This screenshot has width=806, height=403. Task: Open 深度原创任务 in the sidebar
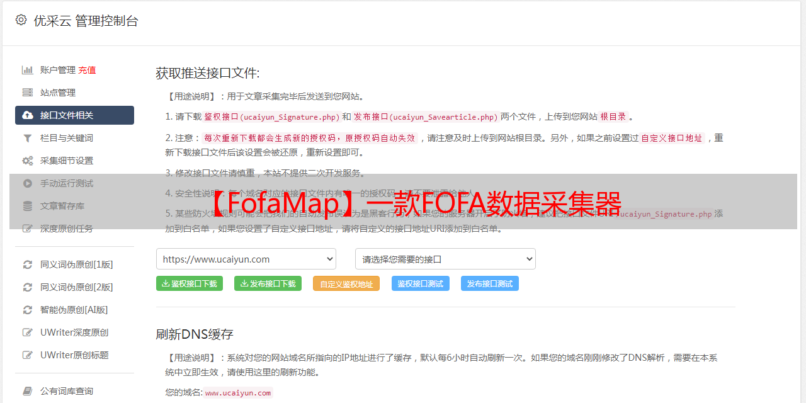pyautogui.click(x=67, y=229)
